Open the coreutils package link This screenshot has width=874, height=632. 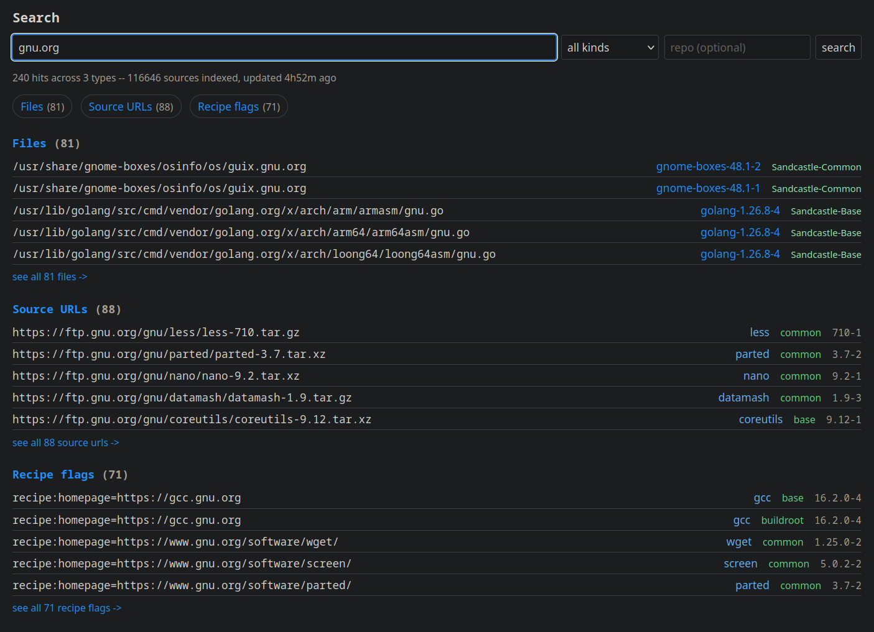[761, 419]
